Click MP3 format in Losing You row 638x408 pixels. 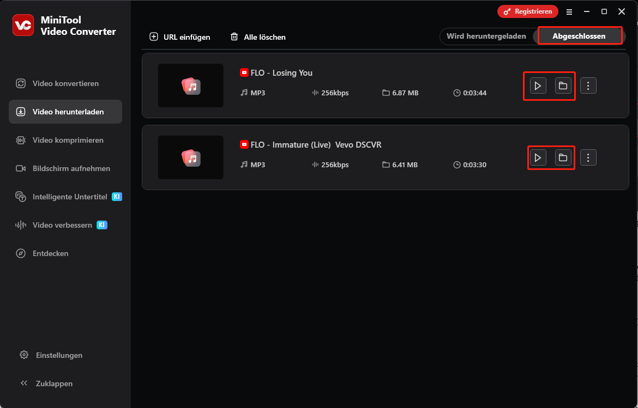click(252, 93)
